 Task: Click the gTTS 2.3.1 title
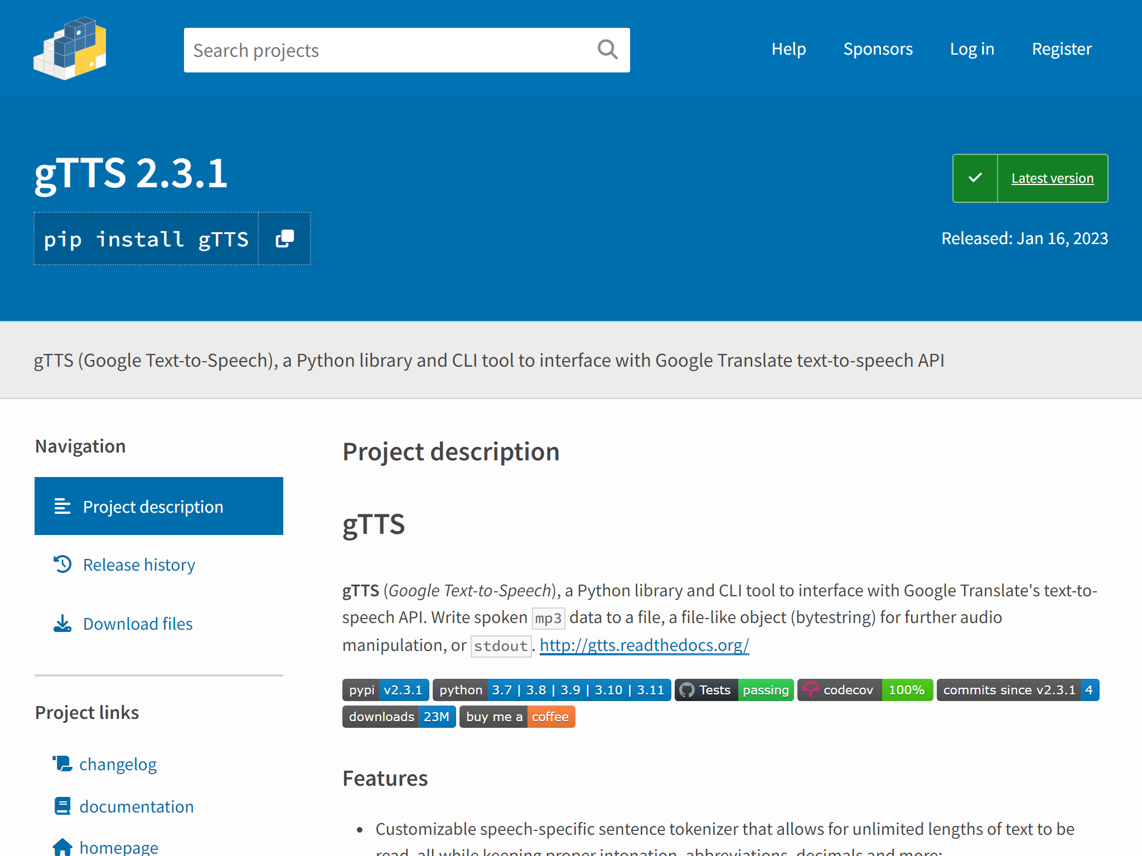131,174
